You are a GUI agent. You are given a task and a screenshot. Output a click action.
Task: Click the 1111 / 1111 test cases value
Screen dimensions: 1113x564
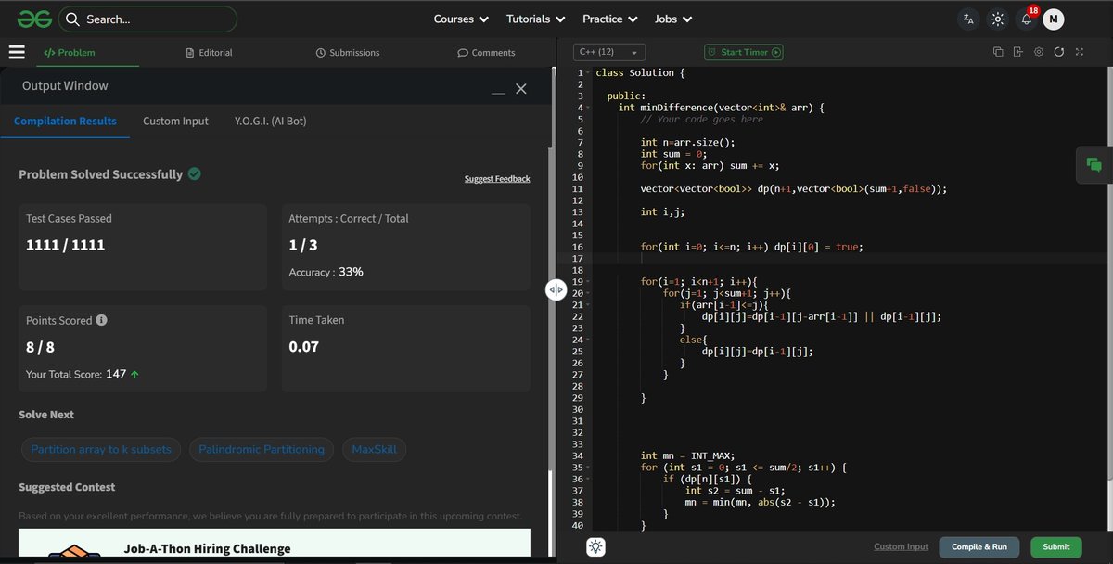tap(65, 246)
